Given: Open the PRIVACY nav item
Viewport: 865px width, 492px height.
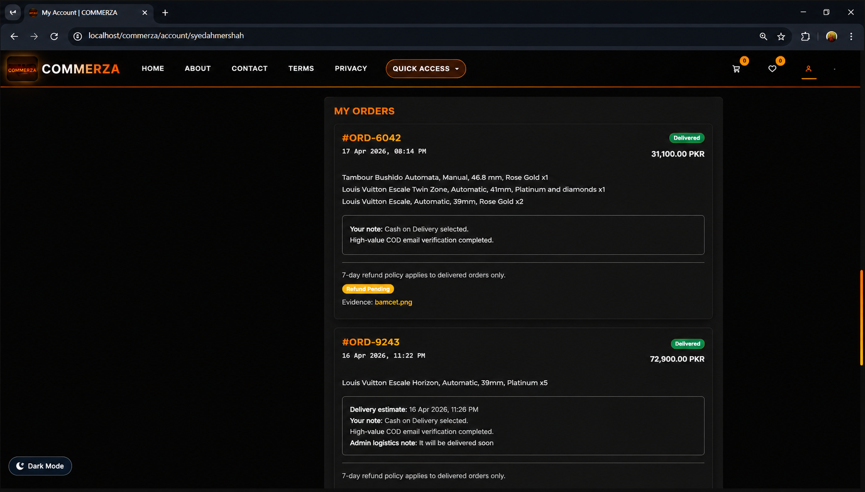Looking at the screenshot, I should tap(351, 69).
